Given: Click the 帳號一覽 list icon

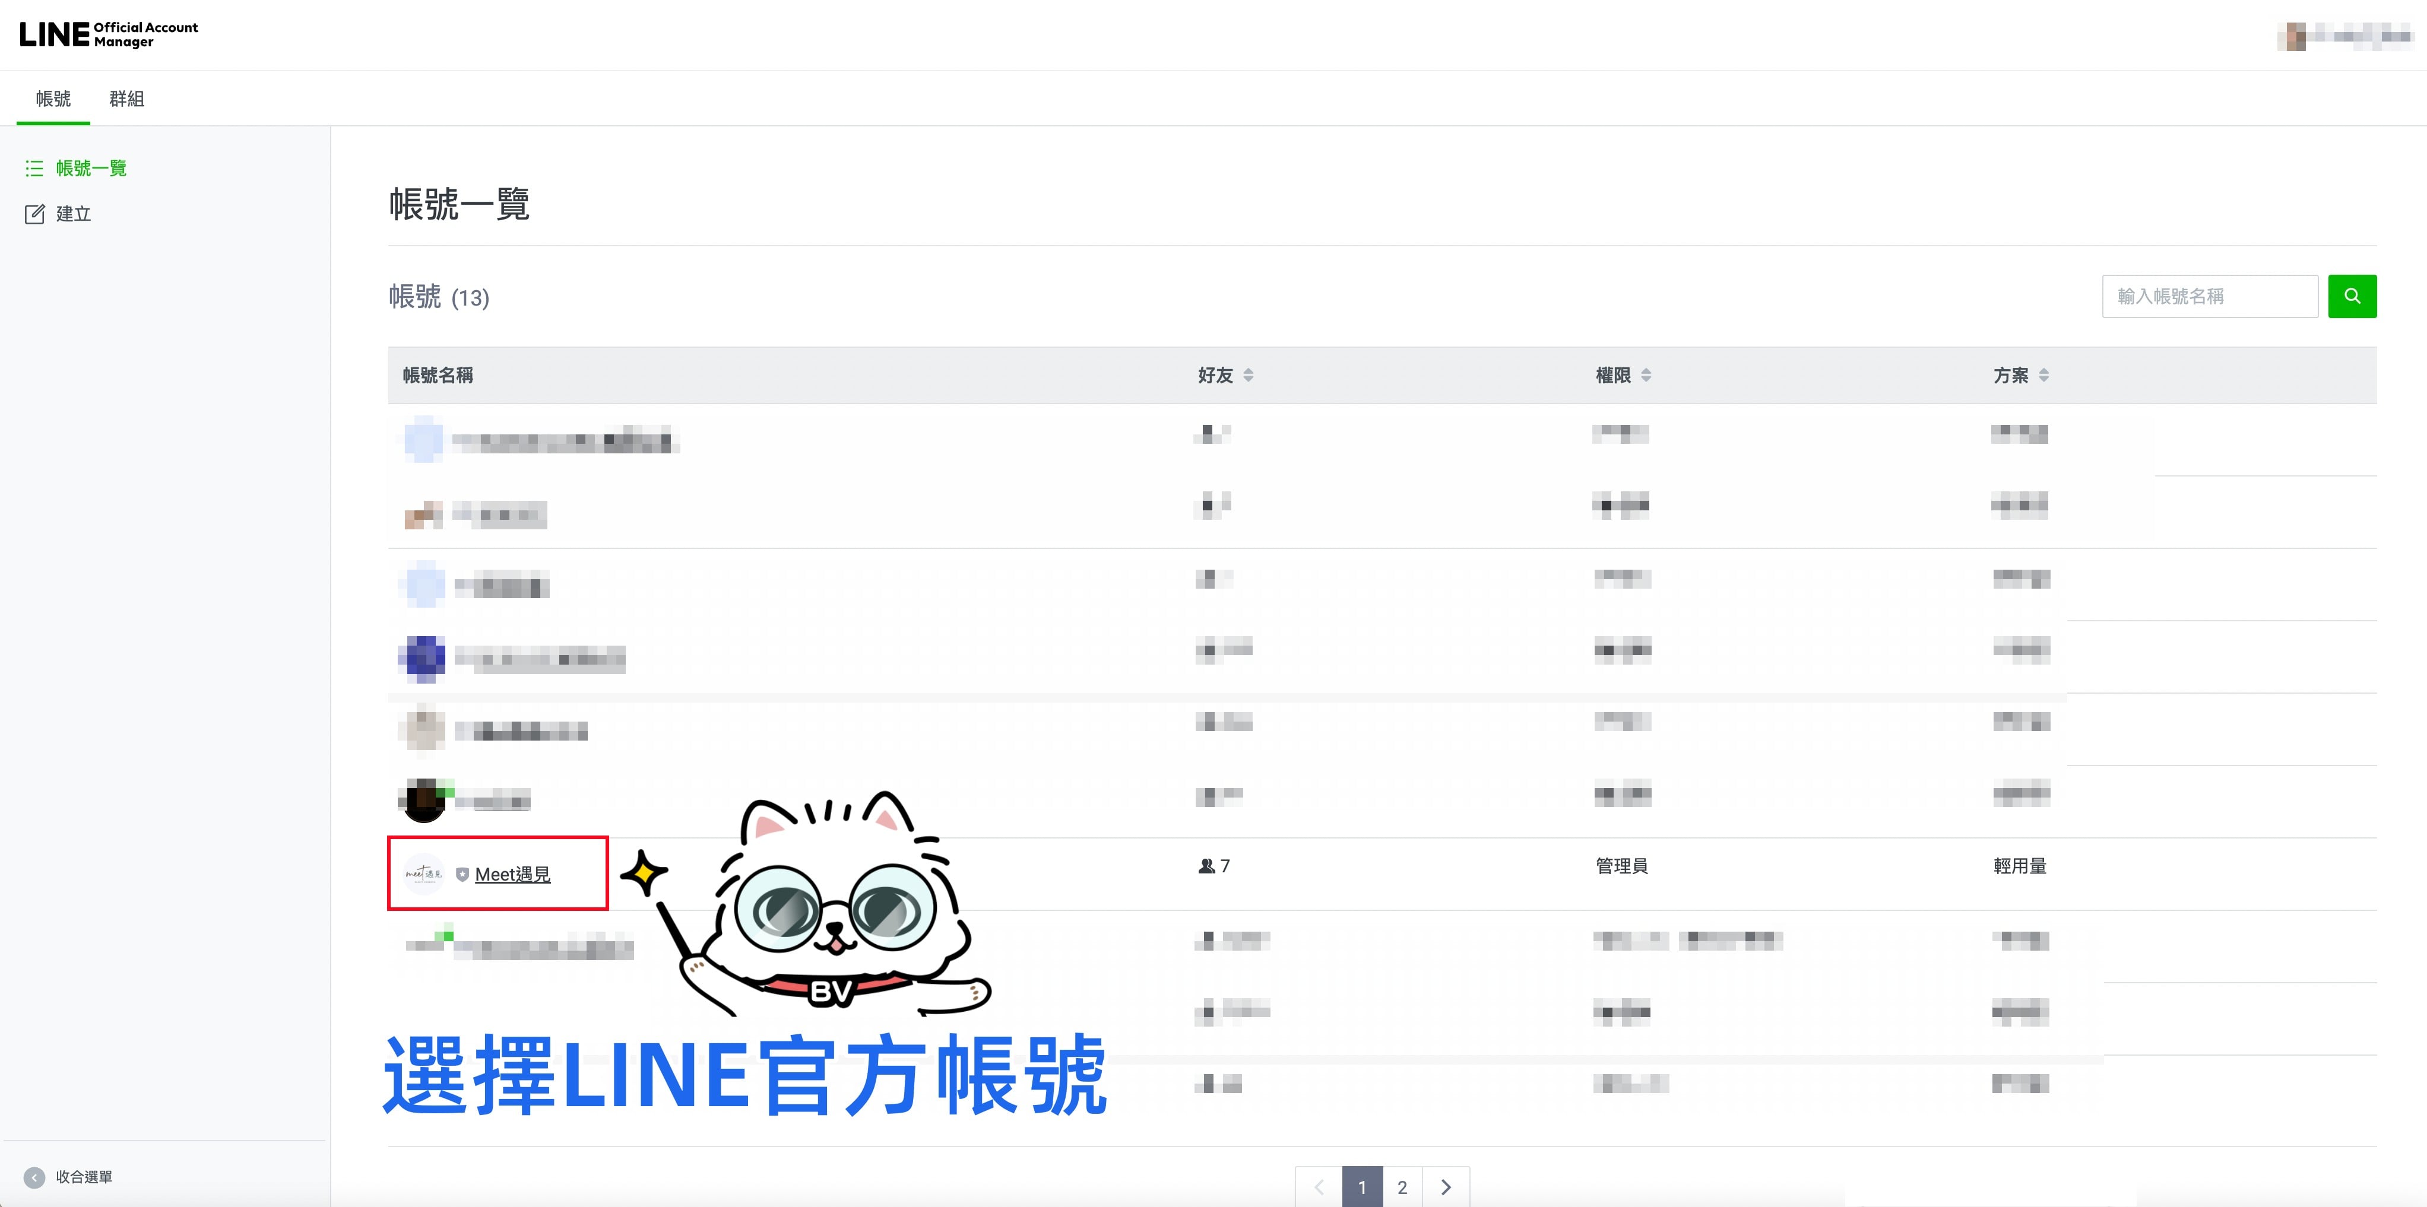Looking at the screenshot, I should click(35, 169).
